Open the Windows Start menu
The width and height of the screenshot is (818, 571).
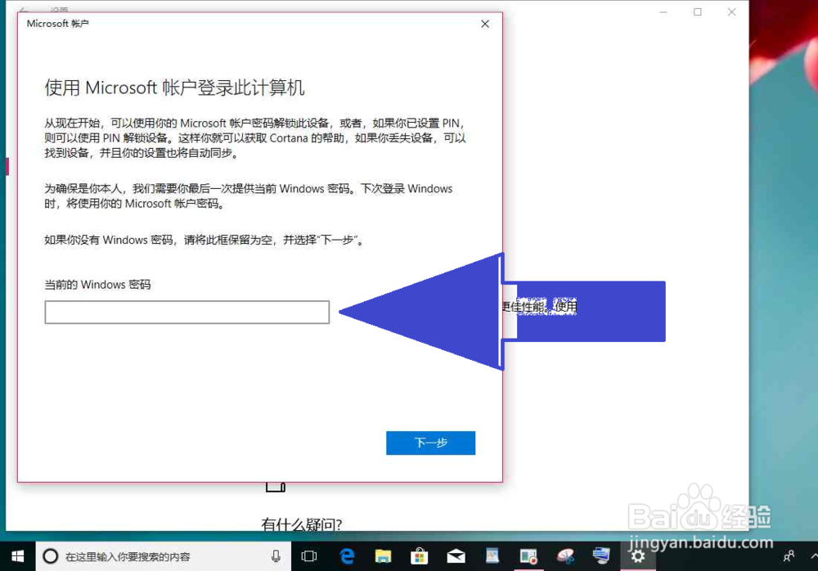coord(17,556)
